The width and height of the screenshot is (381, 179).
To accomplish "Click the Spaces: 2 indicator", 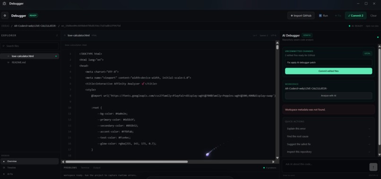I will click(x=264, y=35).
